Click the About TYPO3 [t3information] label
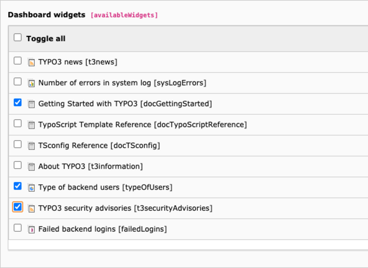This screenshot has height=268, width=368. click(x=91, y=166)
